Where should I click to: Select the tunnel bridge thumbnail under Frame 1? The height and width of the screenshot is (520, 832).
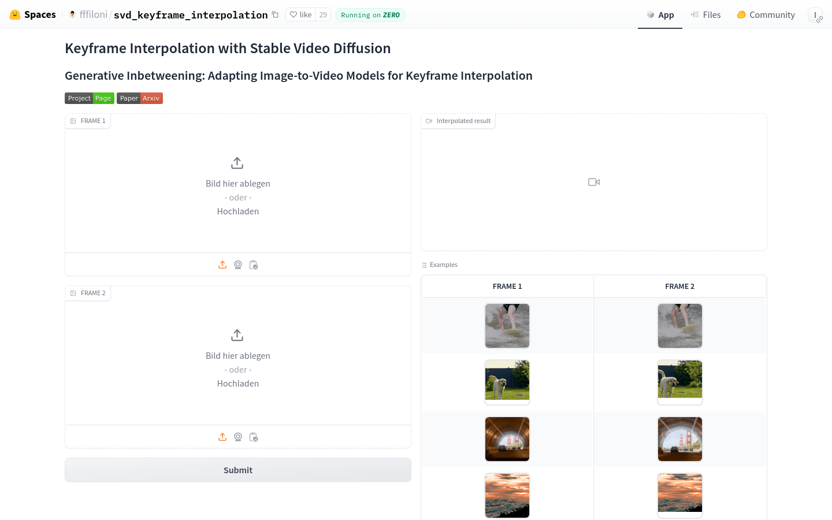(507, 439)
